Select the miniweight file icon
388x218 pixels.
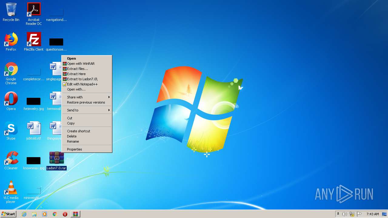tap(34, 193)
